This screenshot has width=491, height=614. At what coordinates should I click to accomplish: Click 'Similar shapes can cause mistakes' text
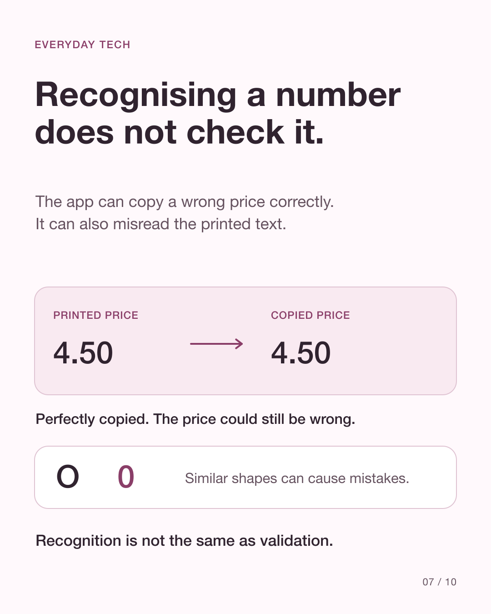coord(297,478)
